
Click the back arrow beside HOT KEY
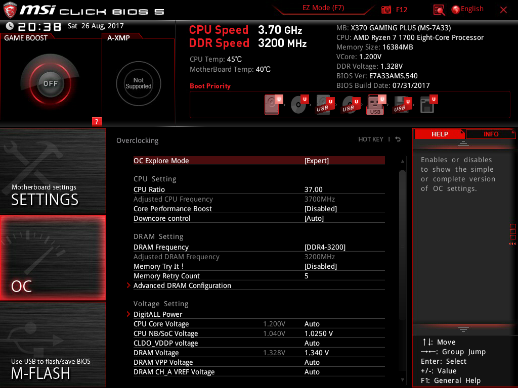(x=398, y=139)
